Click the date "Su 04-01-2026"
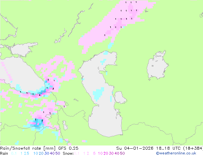Image resolution: width=203 pixels, height=156 pixels. click(x=135, y=148)
